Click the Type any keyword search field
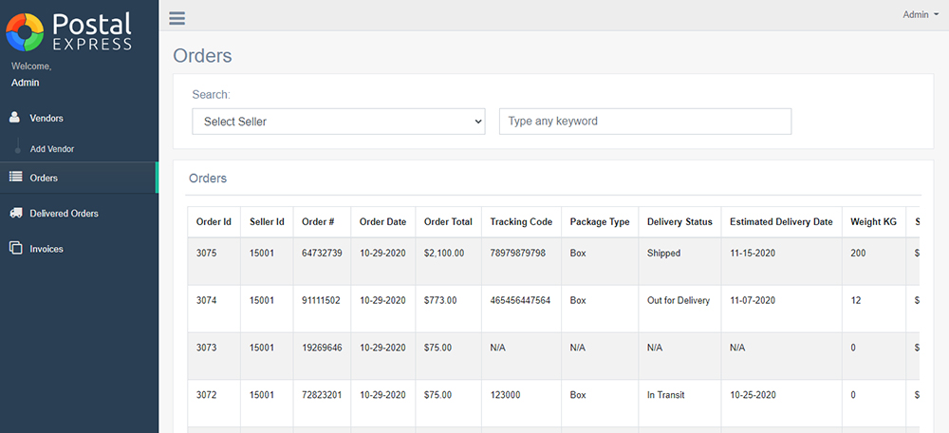The height and width of the screenshot is (433, 949). click(645, 122)
